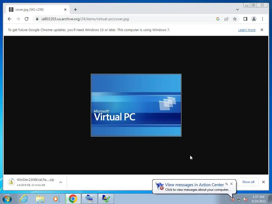Open the clock showing 1:57 AM
The height and width of the screenshot is (204, 272).
(x=258, y=199)
